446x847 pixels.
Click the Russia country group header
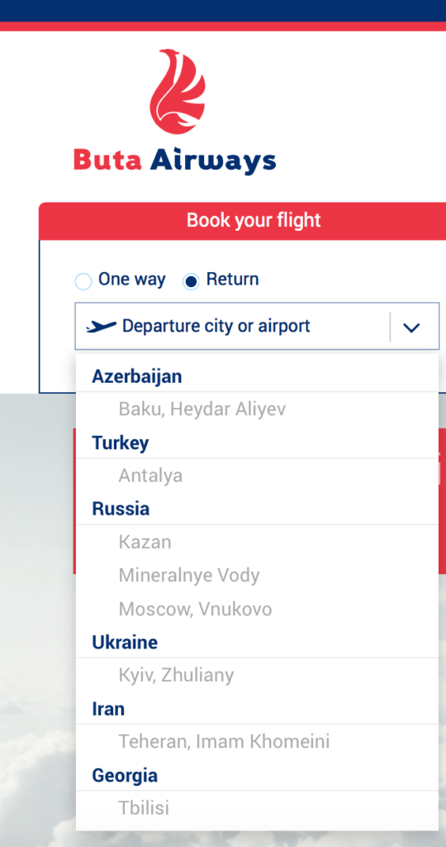(121, 509)
